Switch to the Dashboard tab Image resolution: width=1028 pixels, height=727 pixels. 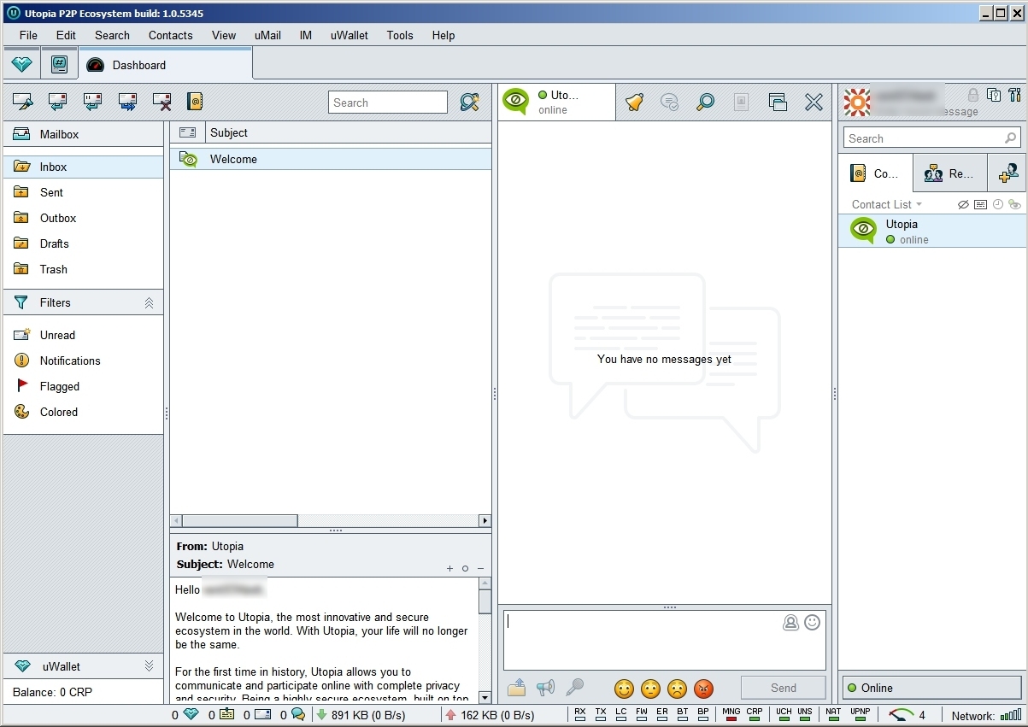click(137, 65)
